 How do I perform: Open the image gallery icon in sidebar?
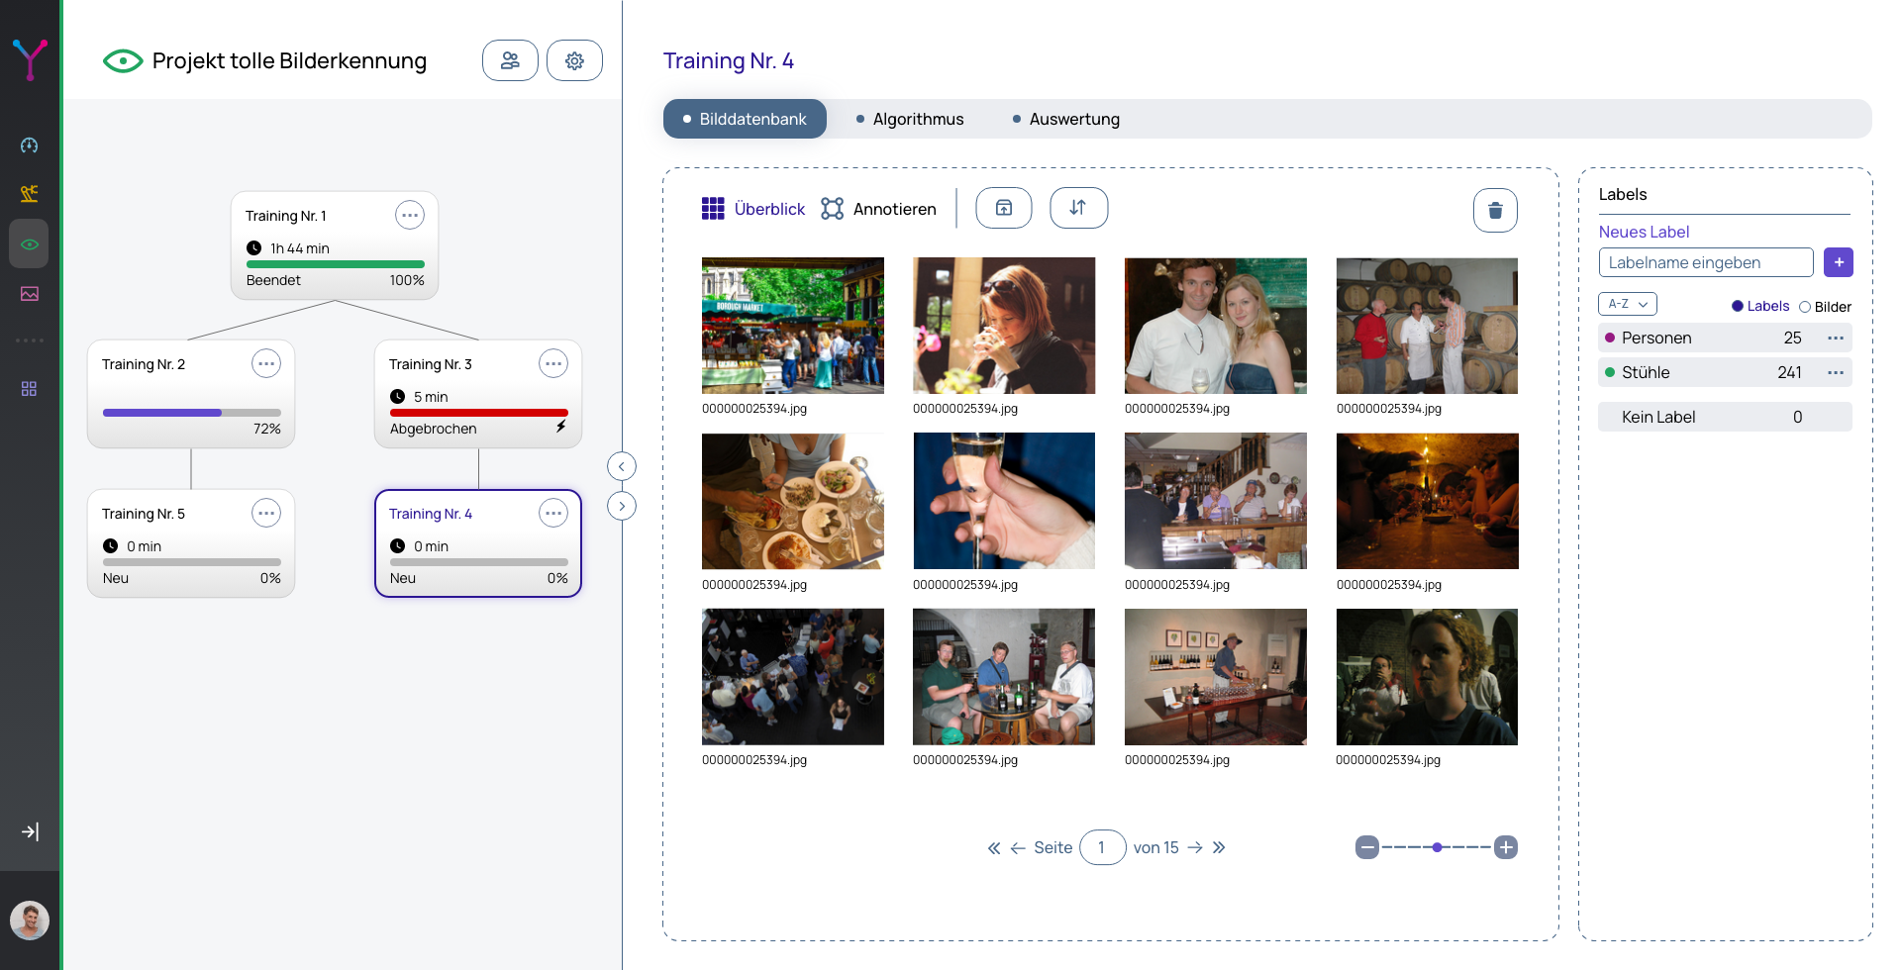(x=30, y=294)
